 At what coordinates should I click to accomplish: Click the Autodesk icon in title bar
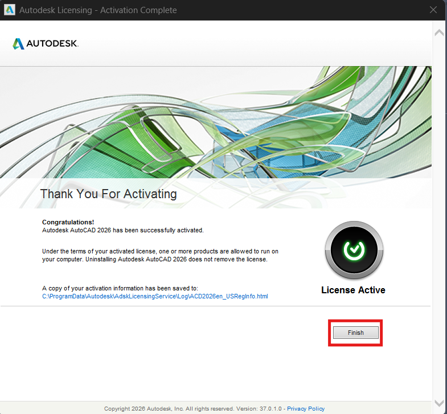10,10
